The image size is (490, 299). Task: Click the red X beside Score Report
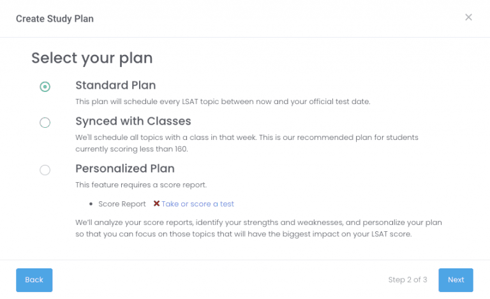[156, 204]
